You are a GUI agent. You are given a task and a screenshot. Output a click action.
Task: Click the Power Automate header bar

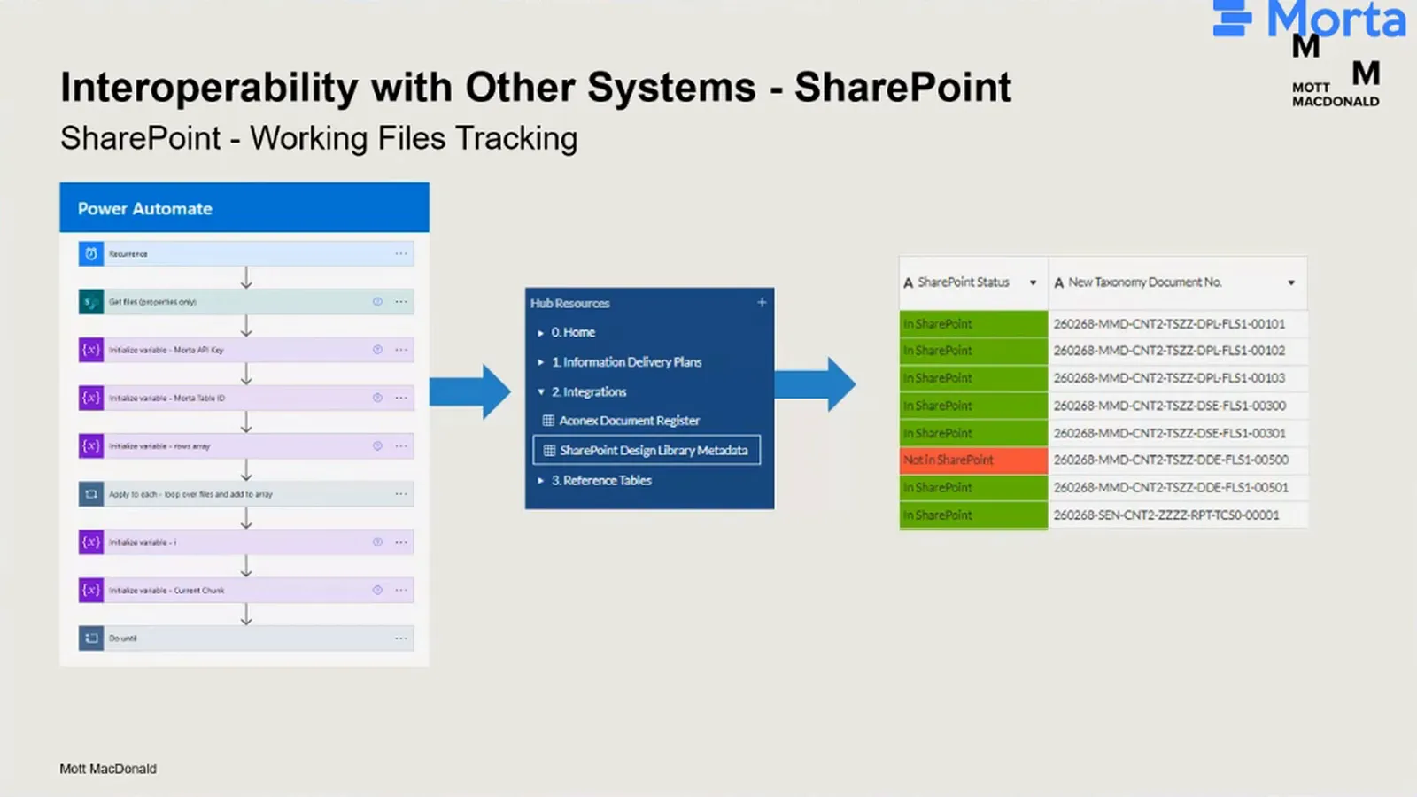tap(244, 208)
